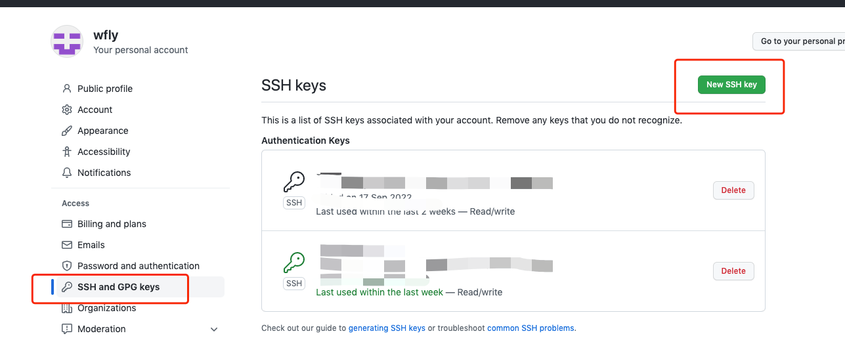
Task: Click Go to your personal profile button
Action: (x=798, y=41)
